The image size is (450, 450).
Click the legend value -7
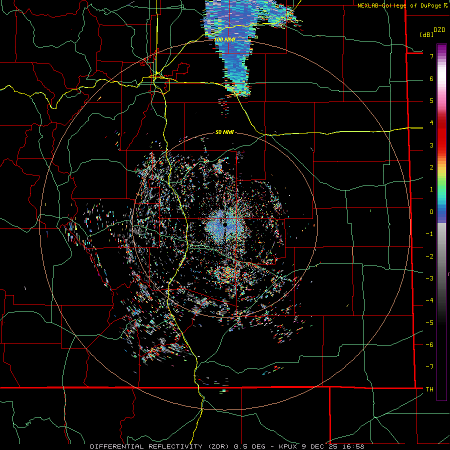coord(429,367)
